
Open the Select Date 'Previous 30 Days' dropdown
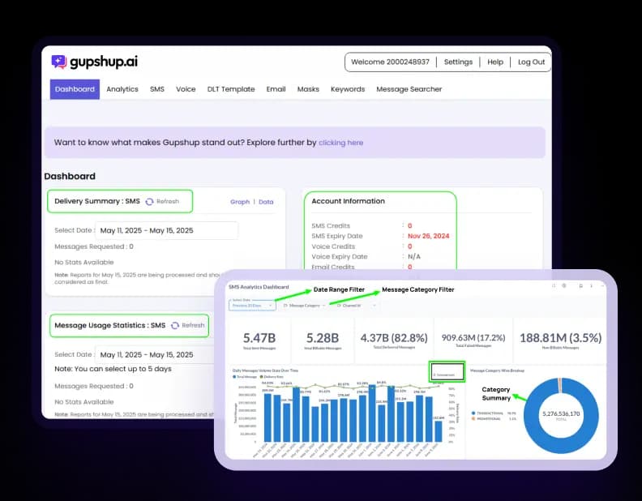[252, 306]
